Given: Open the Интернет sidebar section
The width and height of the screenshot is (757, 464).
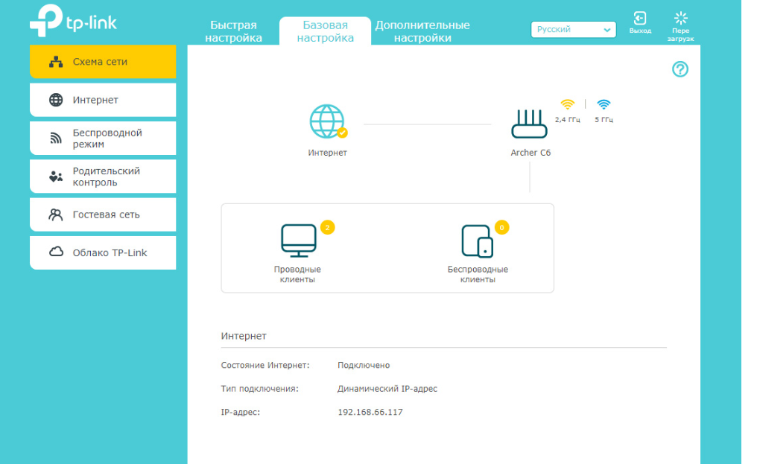Looking at the screenshot, I should pyautogui.click(x=103, y=100).
